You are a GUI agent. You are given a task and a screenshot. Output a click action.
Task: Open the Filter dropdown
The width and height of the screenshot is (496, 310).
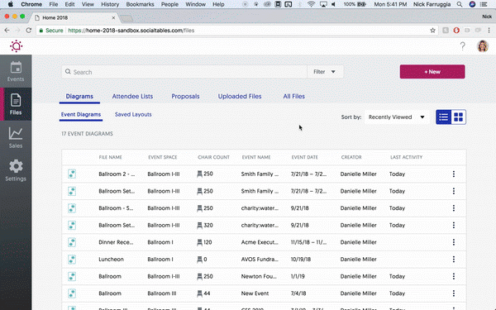click(325, 72)
